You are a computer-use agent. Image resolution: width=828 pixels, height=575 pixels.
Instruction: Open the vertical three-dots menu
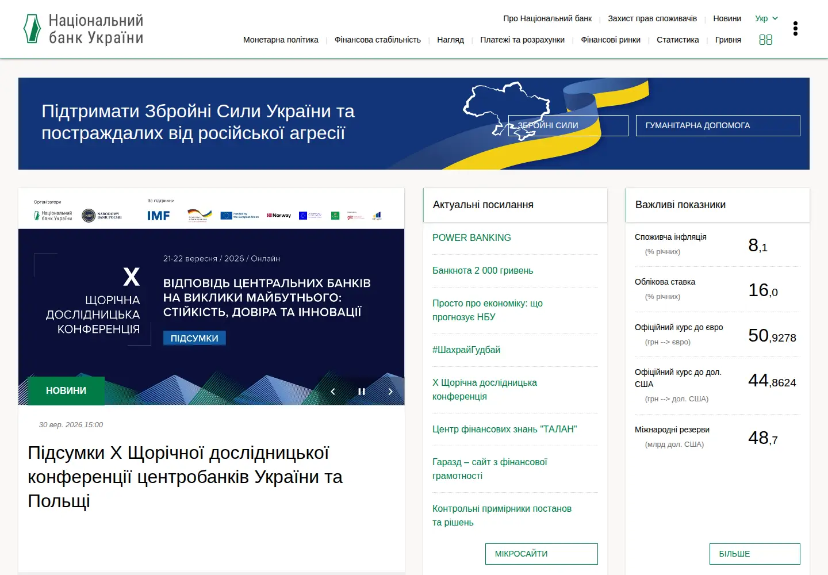[x=795, y=29]
